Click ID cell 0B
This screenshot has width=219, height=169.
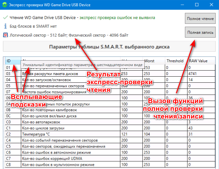13,110
